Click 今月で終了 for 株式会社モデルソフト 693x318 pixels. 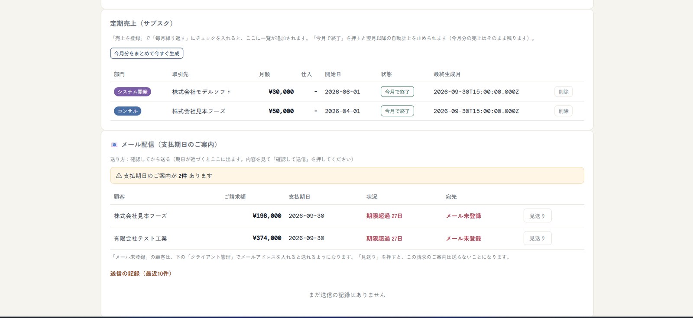tap(397, 92)
